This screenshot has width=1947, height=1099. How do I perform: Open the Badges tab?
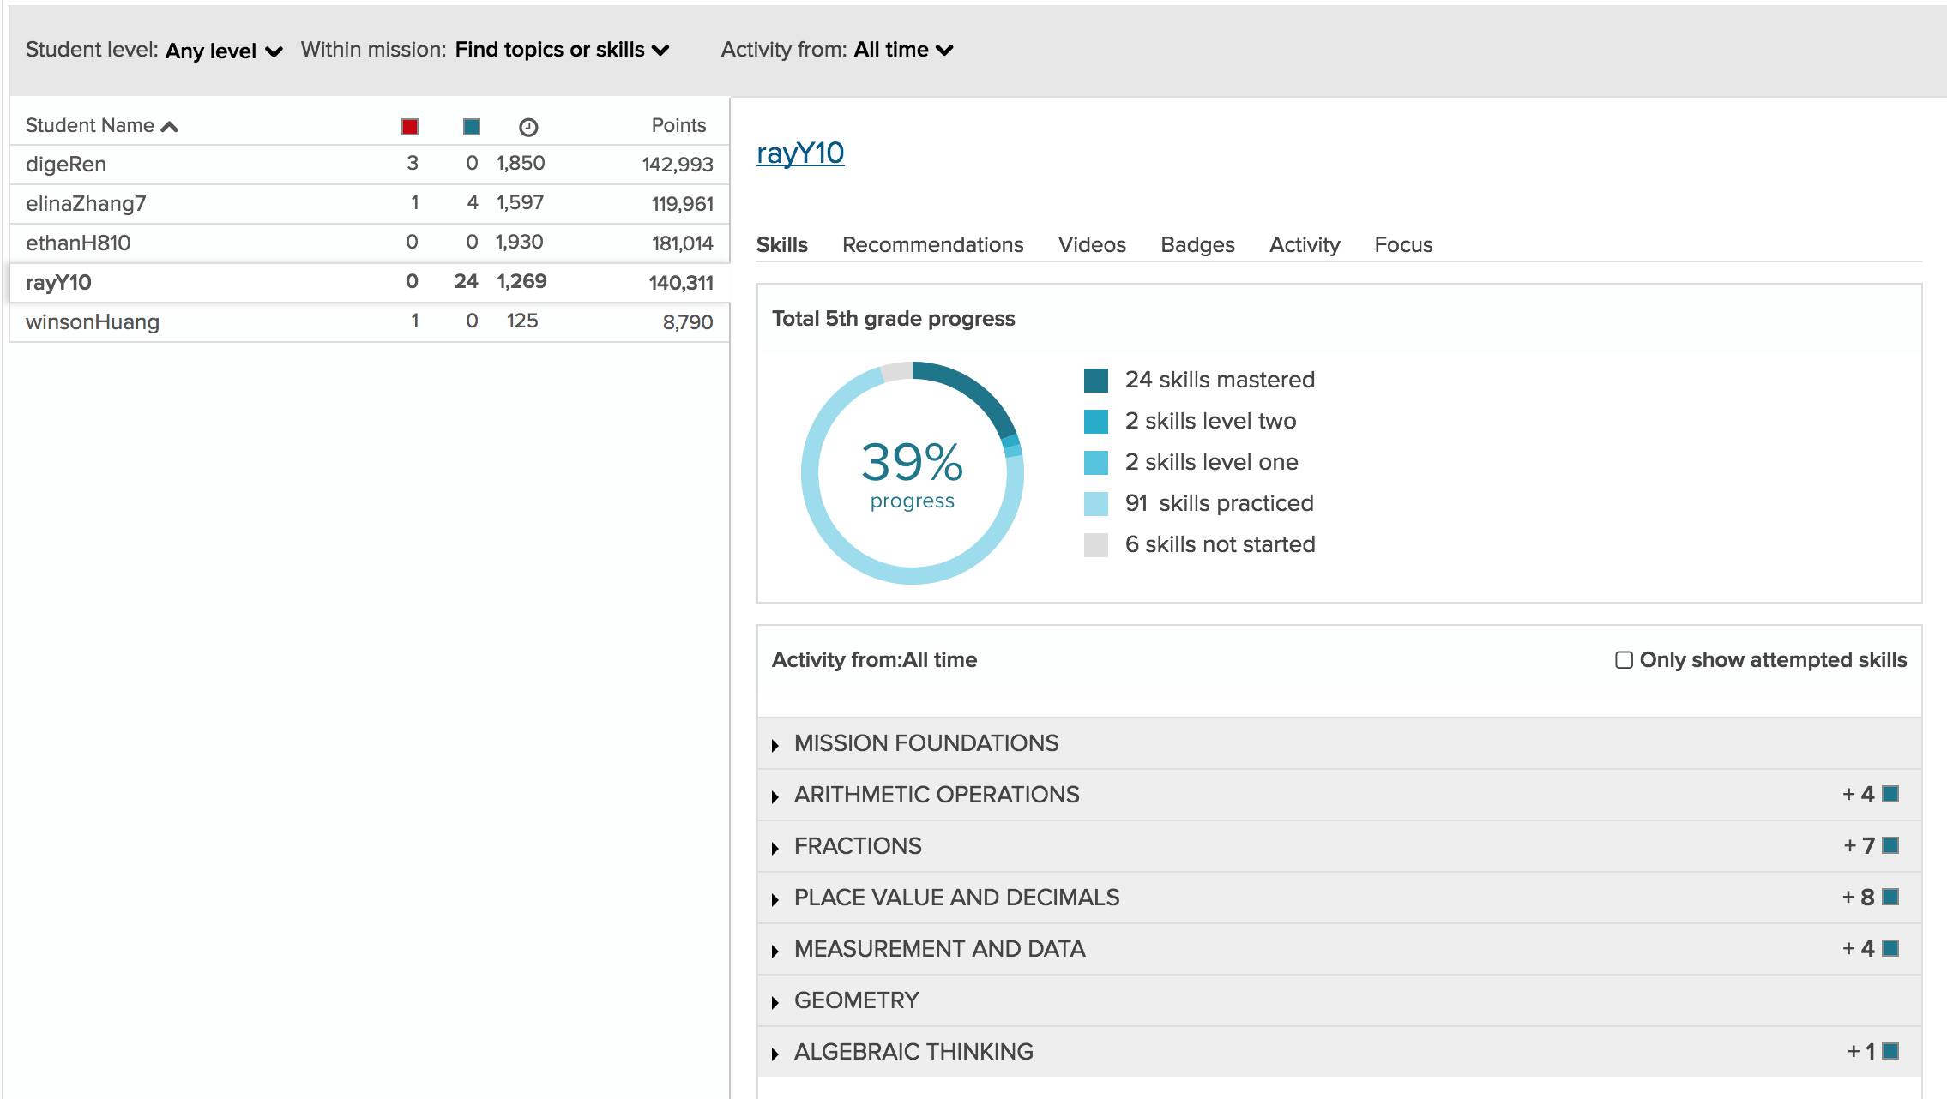[x=1197, y=244]
